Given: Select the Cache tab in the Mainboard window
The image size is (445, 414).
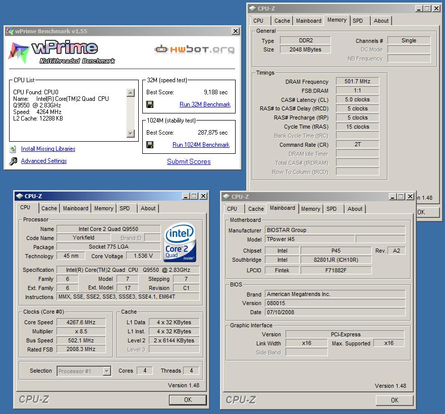Looking at the screenshot, I should [x=256, y=209].
